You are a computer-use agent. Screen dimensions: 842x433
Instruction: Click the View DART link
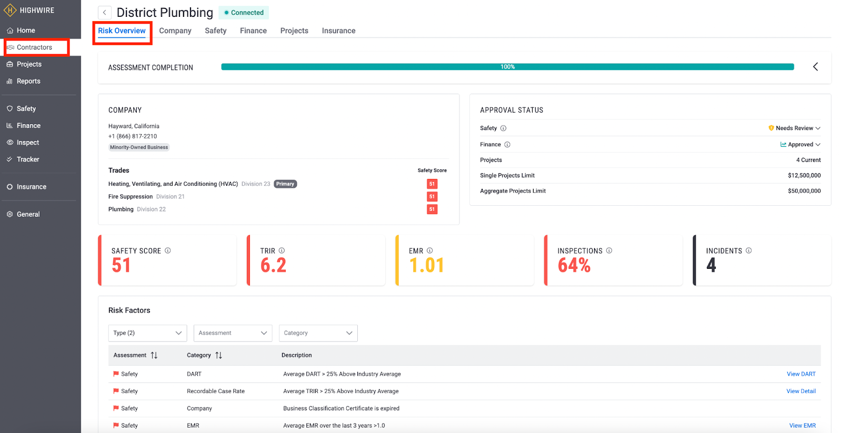(x=801, y=374)
